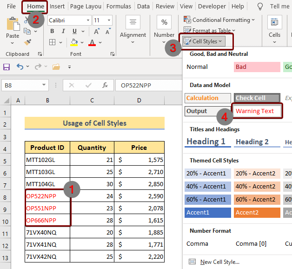Screen dimensions: 292x269
Task: Apply red font color A
Action: click(x=92, y=42)
